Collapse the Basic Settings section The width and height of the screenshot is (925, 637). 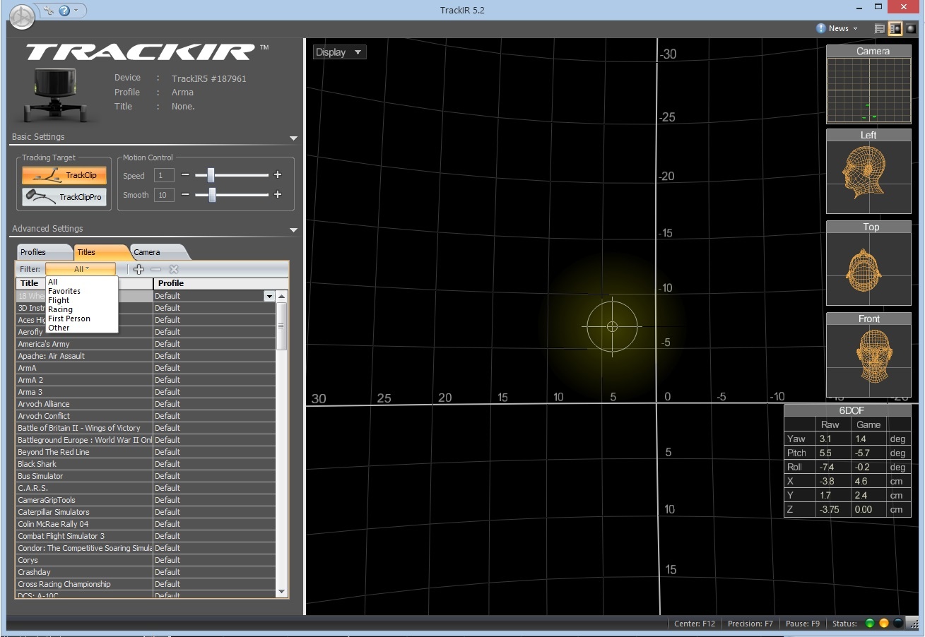[293, 138]
